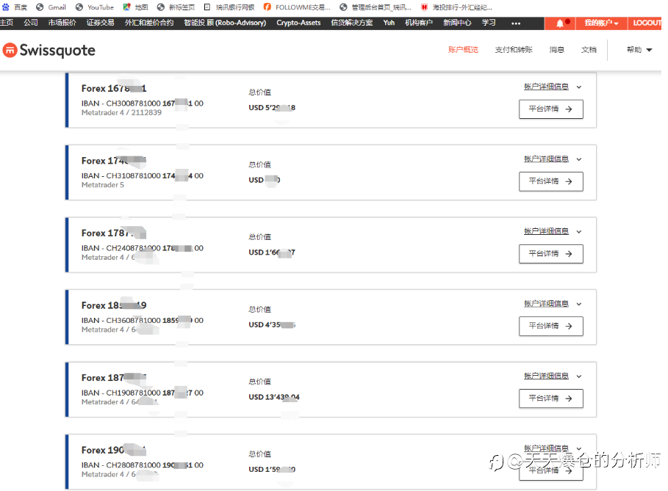Image resolution: width=668 pixels, height=491 pixels.
Task: Open Crypto-Assets menu item
Action: pyautogui.click(x=298, y=23)
